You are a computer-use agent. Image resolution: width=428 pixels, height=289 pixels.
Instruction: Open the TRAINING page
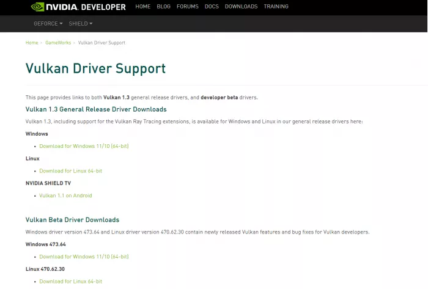tap(276, 7)
